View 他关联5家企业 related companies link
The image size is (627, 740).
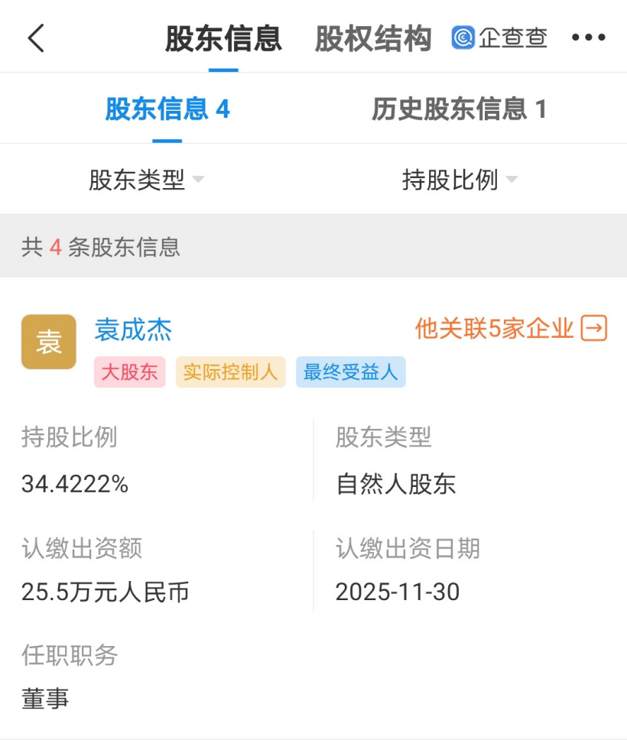click(495, 329)
